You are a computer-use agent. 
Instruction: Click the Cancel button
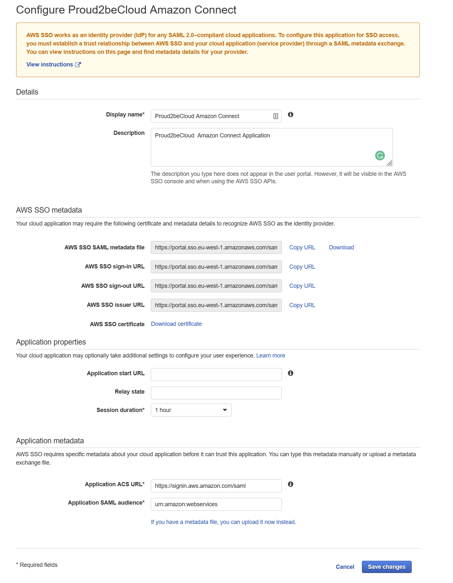[x=345, y=567]
